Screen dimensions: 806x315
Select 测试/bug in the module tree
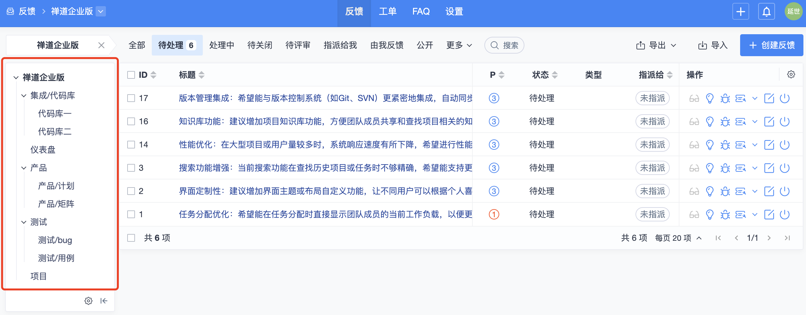point(55,240)
